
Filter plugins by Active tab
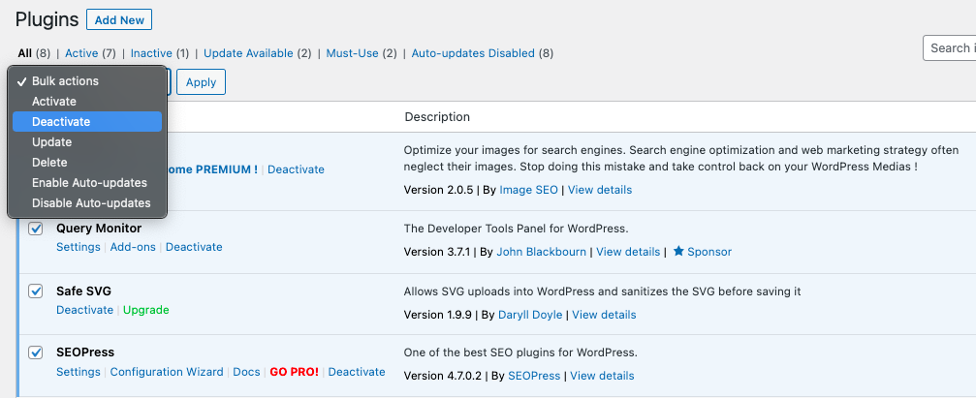(81, 53)
